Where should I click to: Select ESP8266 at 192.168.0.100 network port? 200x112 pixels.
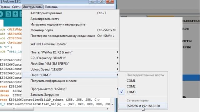(143, 106)
